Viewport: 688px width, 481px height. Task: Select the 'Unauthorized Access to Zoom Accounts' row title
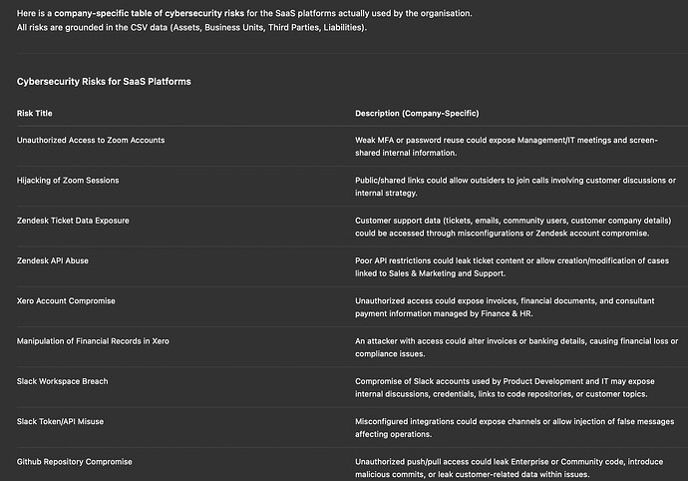[91, 140]
